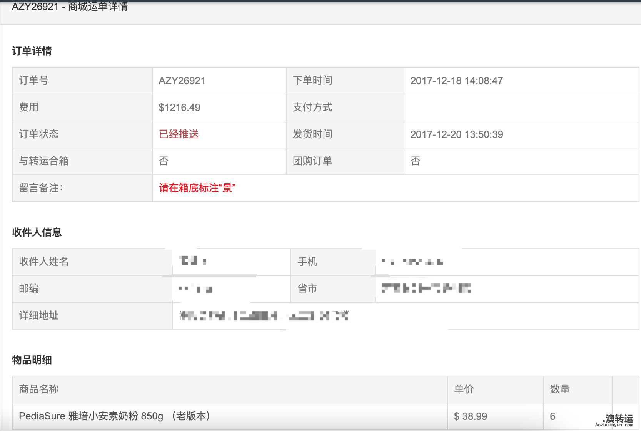Click the 费用 label cell

click(82, 108)
